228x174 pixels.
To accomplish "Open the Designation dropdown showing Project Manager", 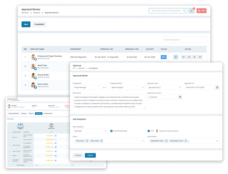I will 90,88.
